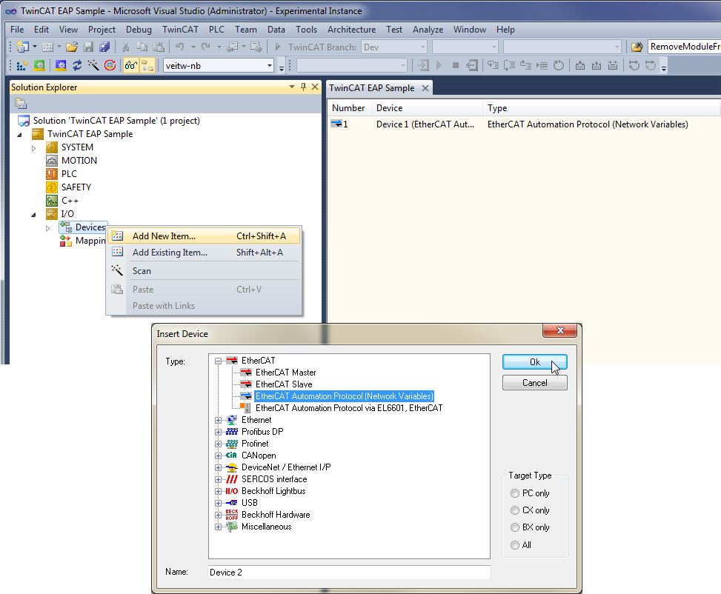
Task: Open the PLC menu
Action: coord(216,30)
